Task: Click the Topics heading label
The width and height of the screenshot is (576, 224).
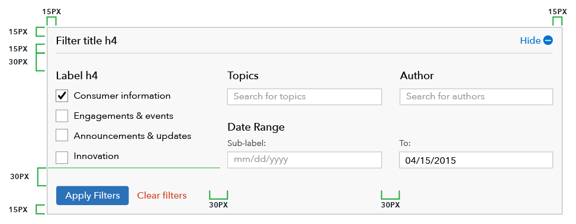Action: tap(243, 76)
